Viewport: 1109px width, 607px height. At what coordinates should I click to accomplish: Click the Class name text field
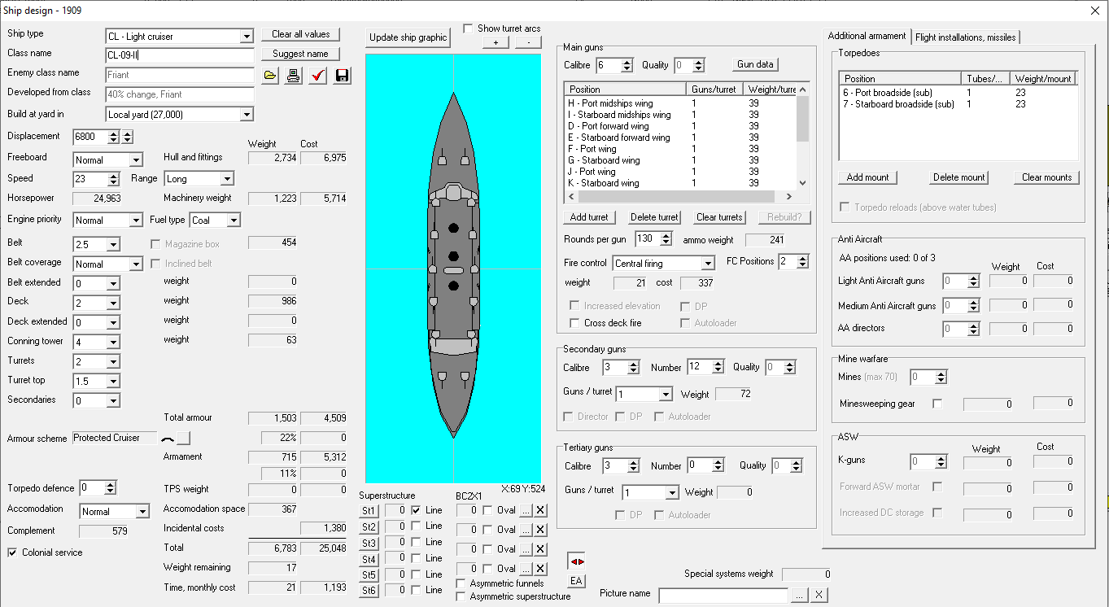pos(180,55)
